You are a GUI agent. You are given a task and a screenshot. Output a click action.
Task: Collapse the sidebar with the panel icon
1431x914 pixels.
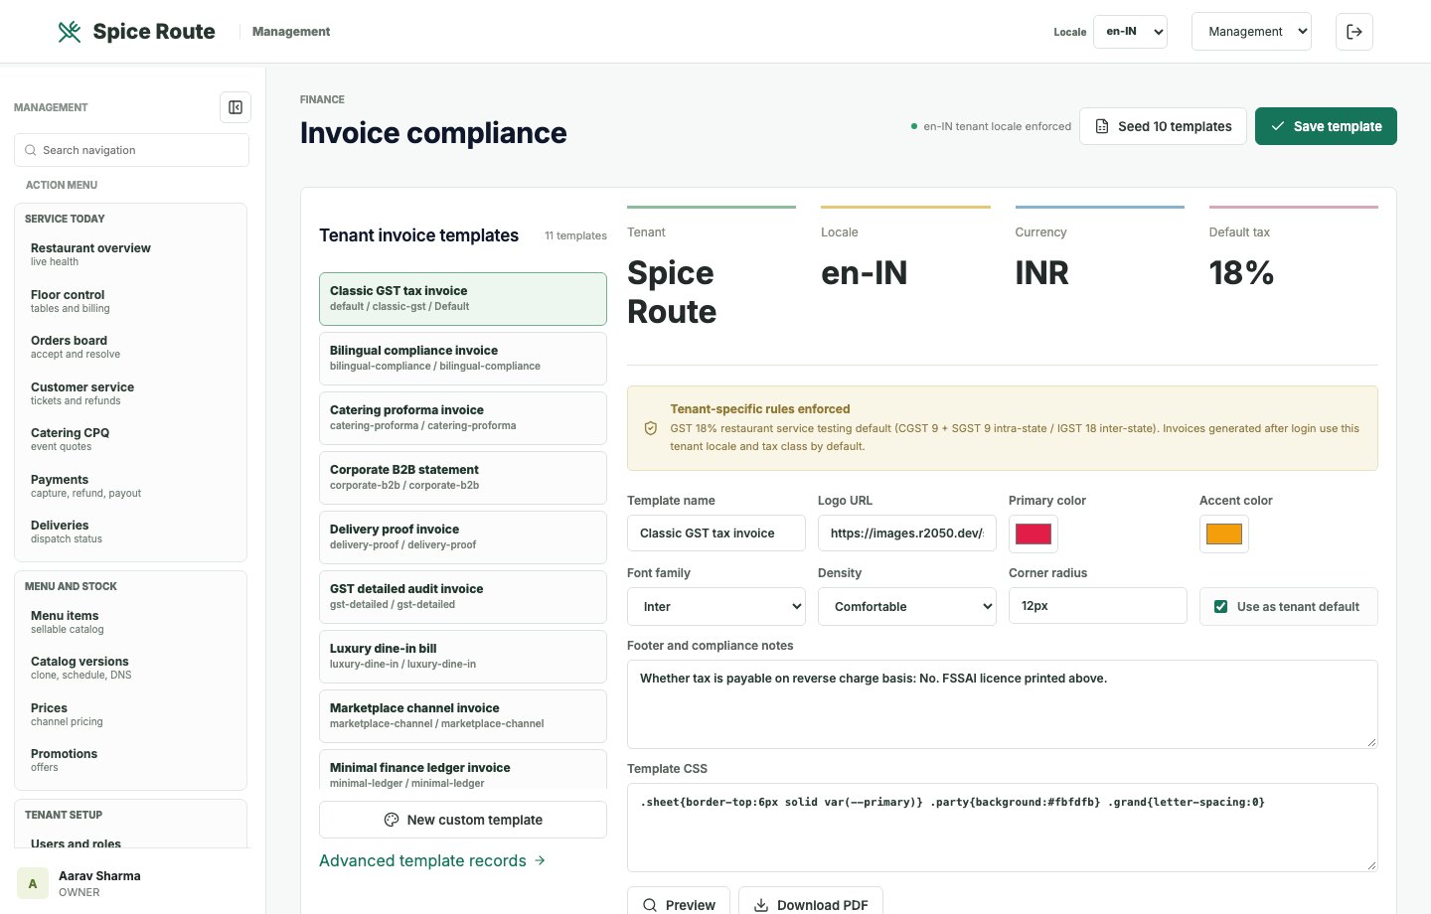coord(236,107)
